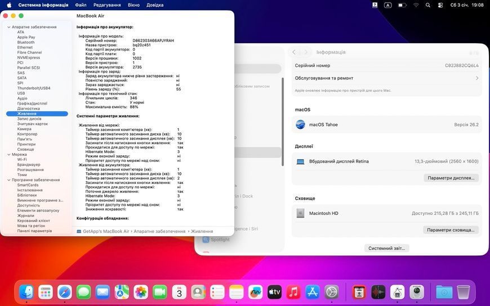
Task: Click Системний звіт button
Action: pyautogui.click(x=386, y=248)
